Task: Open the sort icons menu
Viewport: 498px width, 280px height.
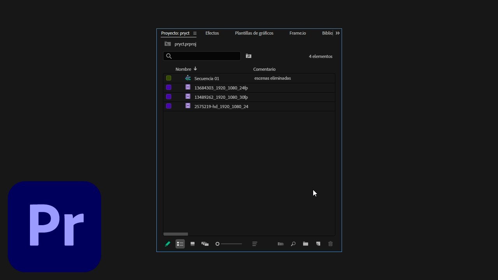Action: [254, 244]
